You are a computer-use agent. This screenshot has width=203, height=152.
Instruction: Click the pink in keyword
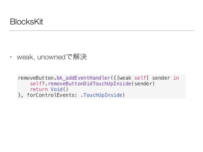[176, 78]
